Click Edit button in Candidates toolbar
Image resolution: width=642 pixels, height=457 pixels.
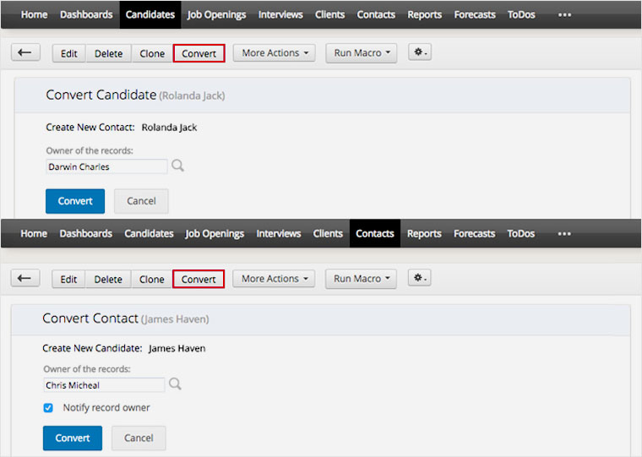click(69, 54)
